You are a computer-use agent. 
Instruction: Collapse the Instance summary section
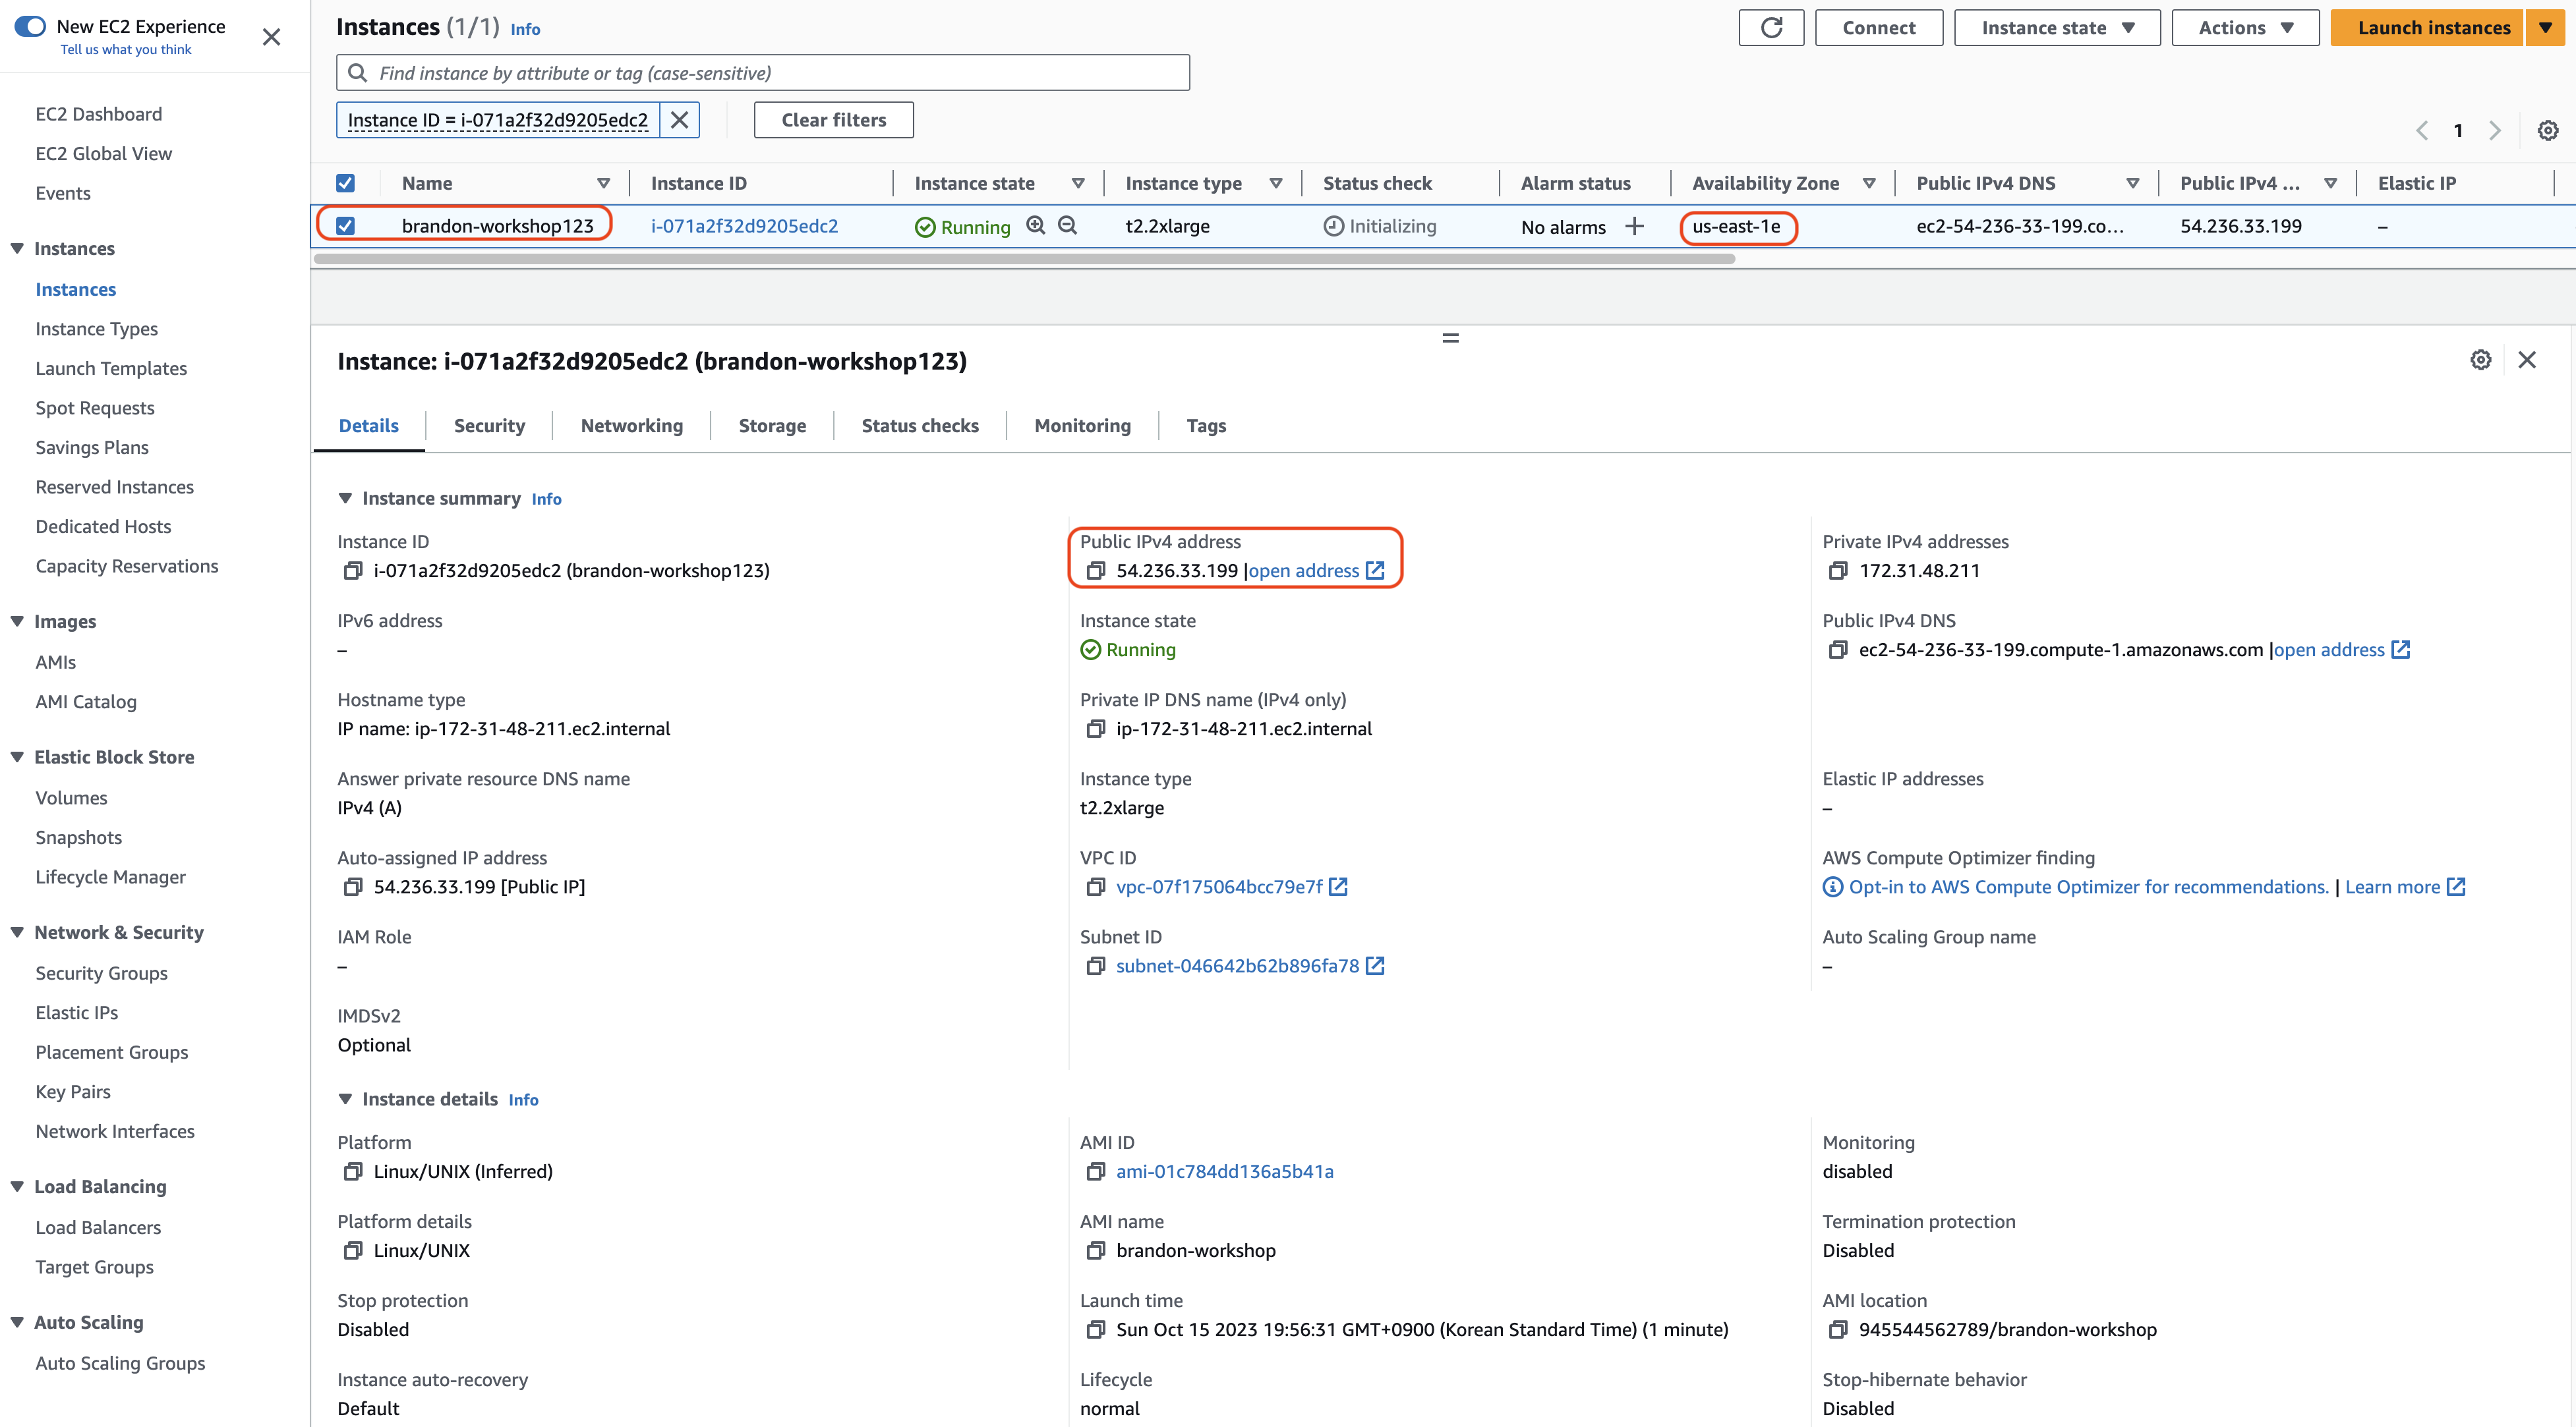pyautogui.click(x=345, y=497)
